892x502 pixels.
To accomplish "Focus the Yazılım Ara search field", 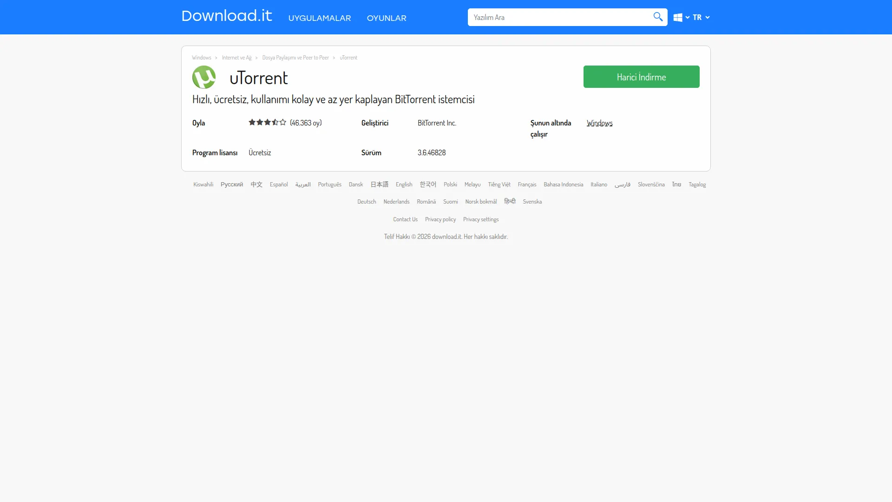I will pos(560,17).
